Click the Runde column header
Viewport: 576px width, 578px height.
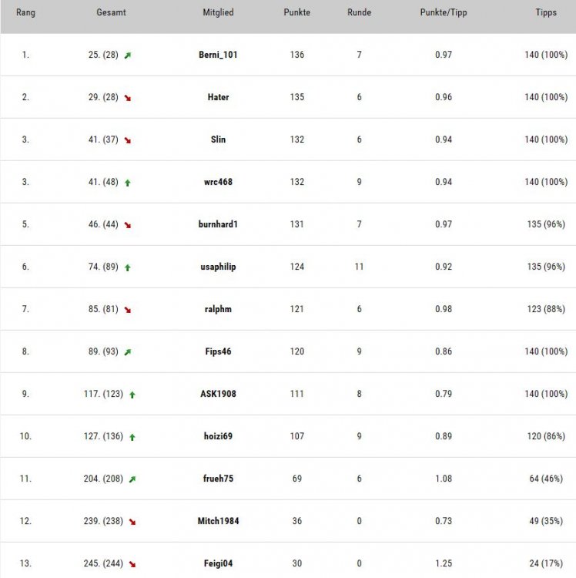tap(359, 12)
